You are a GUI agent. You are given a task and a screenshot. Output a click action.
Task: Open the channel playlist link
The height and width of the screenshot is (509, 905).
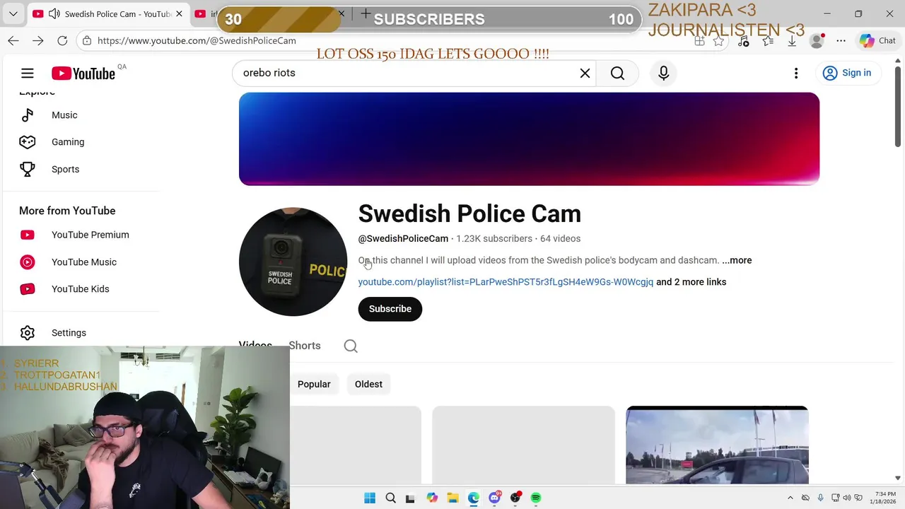[506, 282]
